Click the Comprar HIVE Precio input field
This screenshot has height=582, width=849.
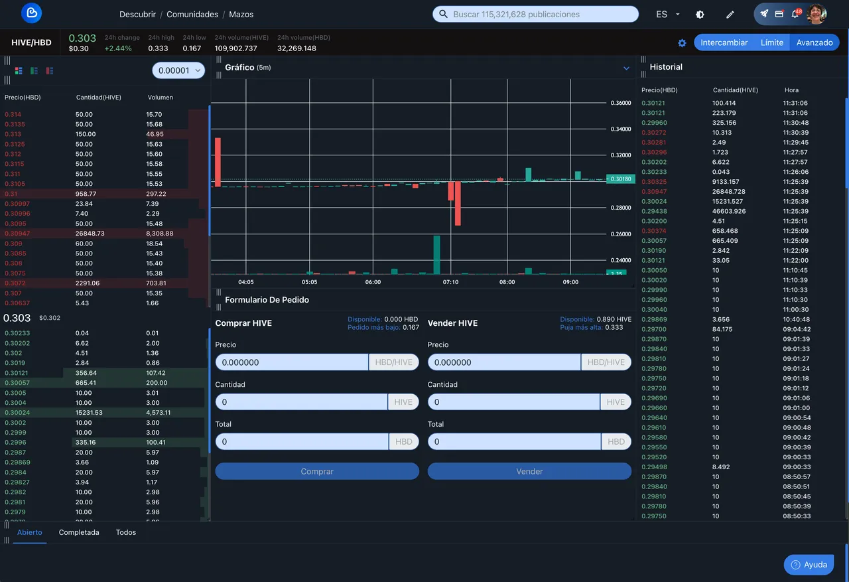[292, 362]
